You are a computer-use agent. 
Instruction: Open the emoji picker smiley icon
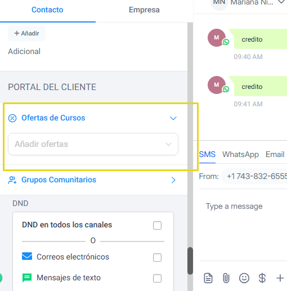(244, 278)
